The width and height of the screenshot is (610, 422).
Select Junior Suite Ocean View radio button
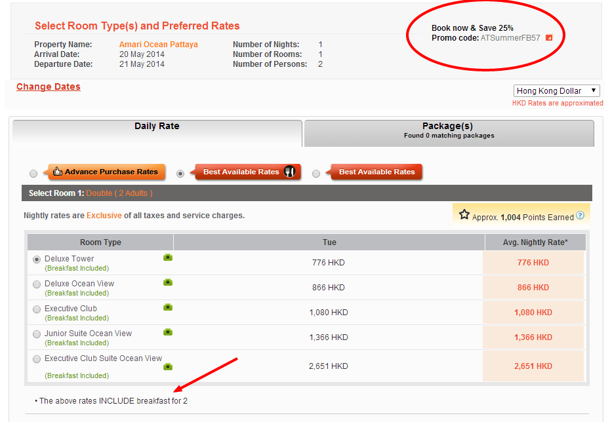click(x=37, y=334)
